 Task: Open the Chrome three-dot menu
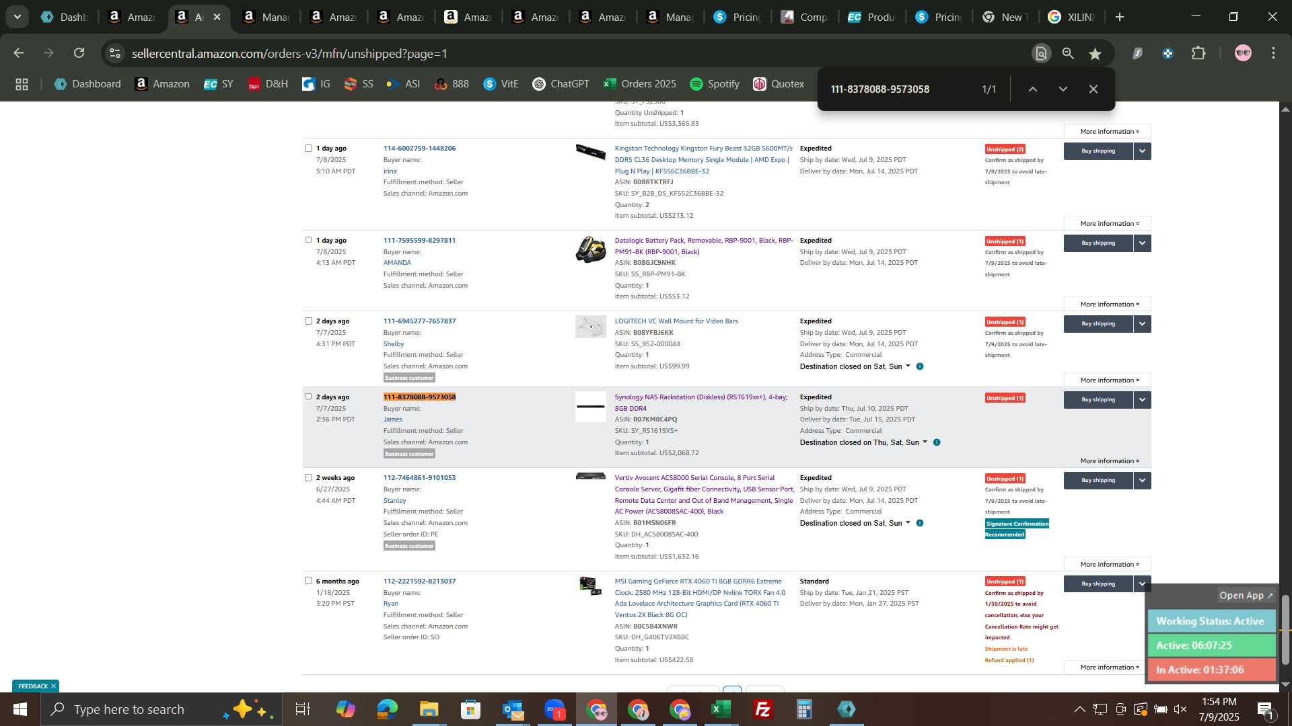(x=1273, y=53)
